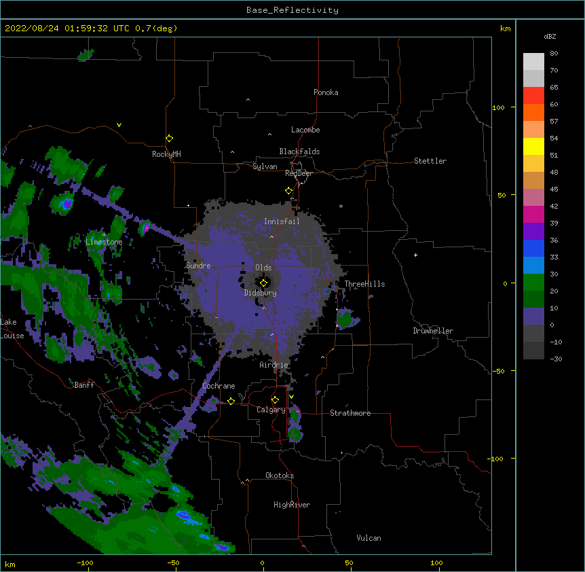The height and width of the screenshot is (572, 585).
Task: Click the white plus marker north of Drumheller
Action: (x=415, y=255)
